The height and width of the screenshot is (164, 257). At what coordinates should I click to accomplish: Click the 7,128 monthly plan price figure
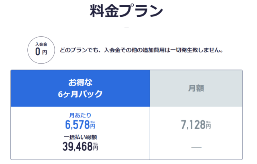[193, 125]
